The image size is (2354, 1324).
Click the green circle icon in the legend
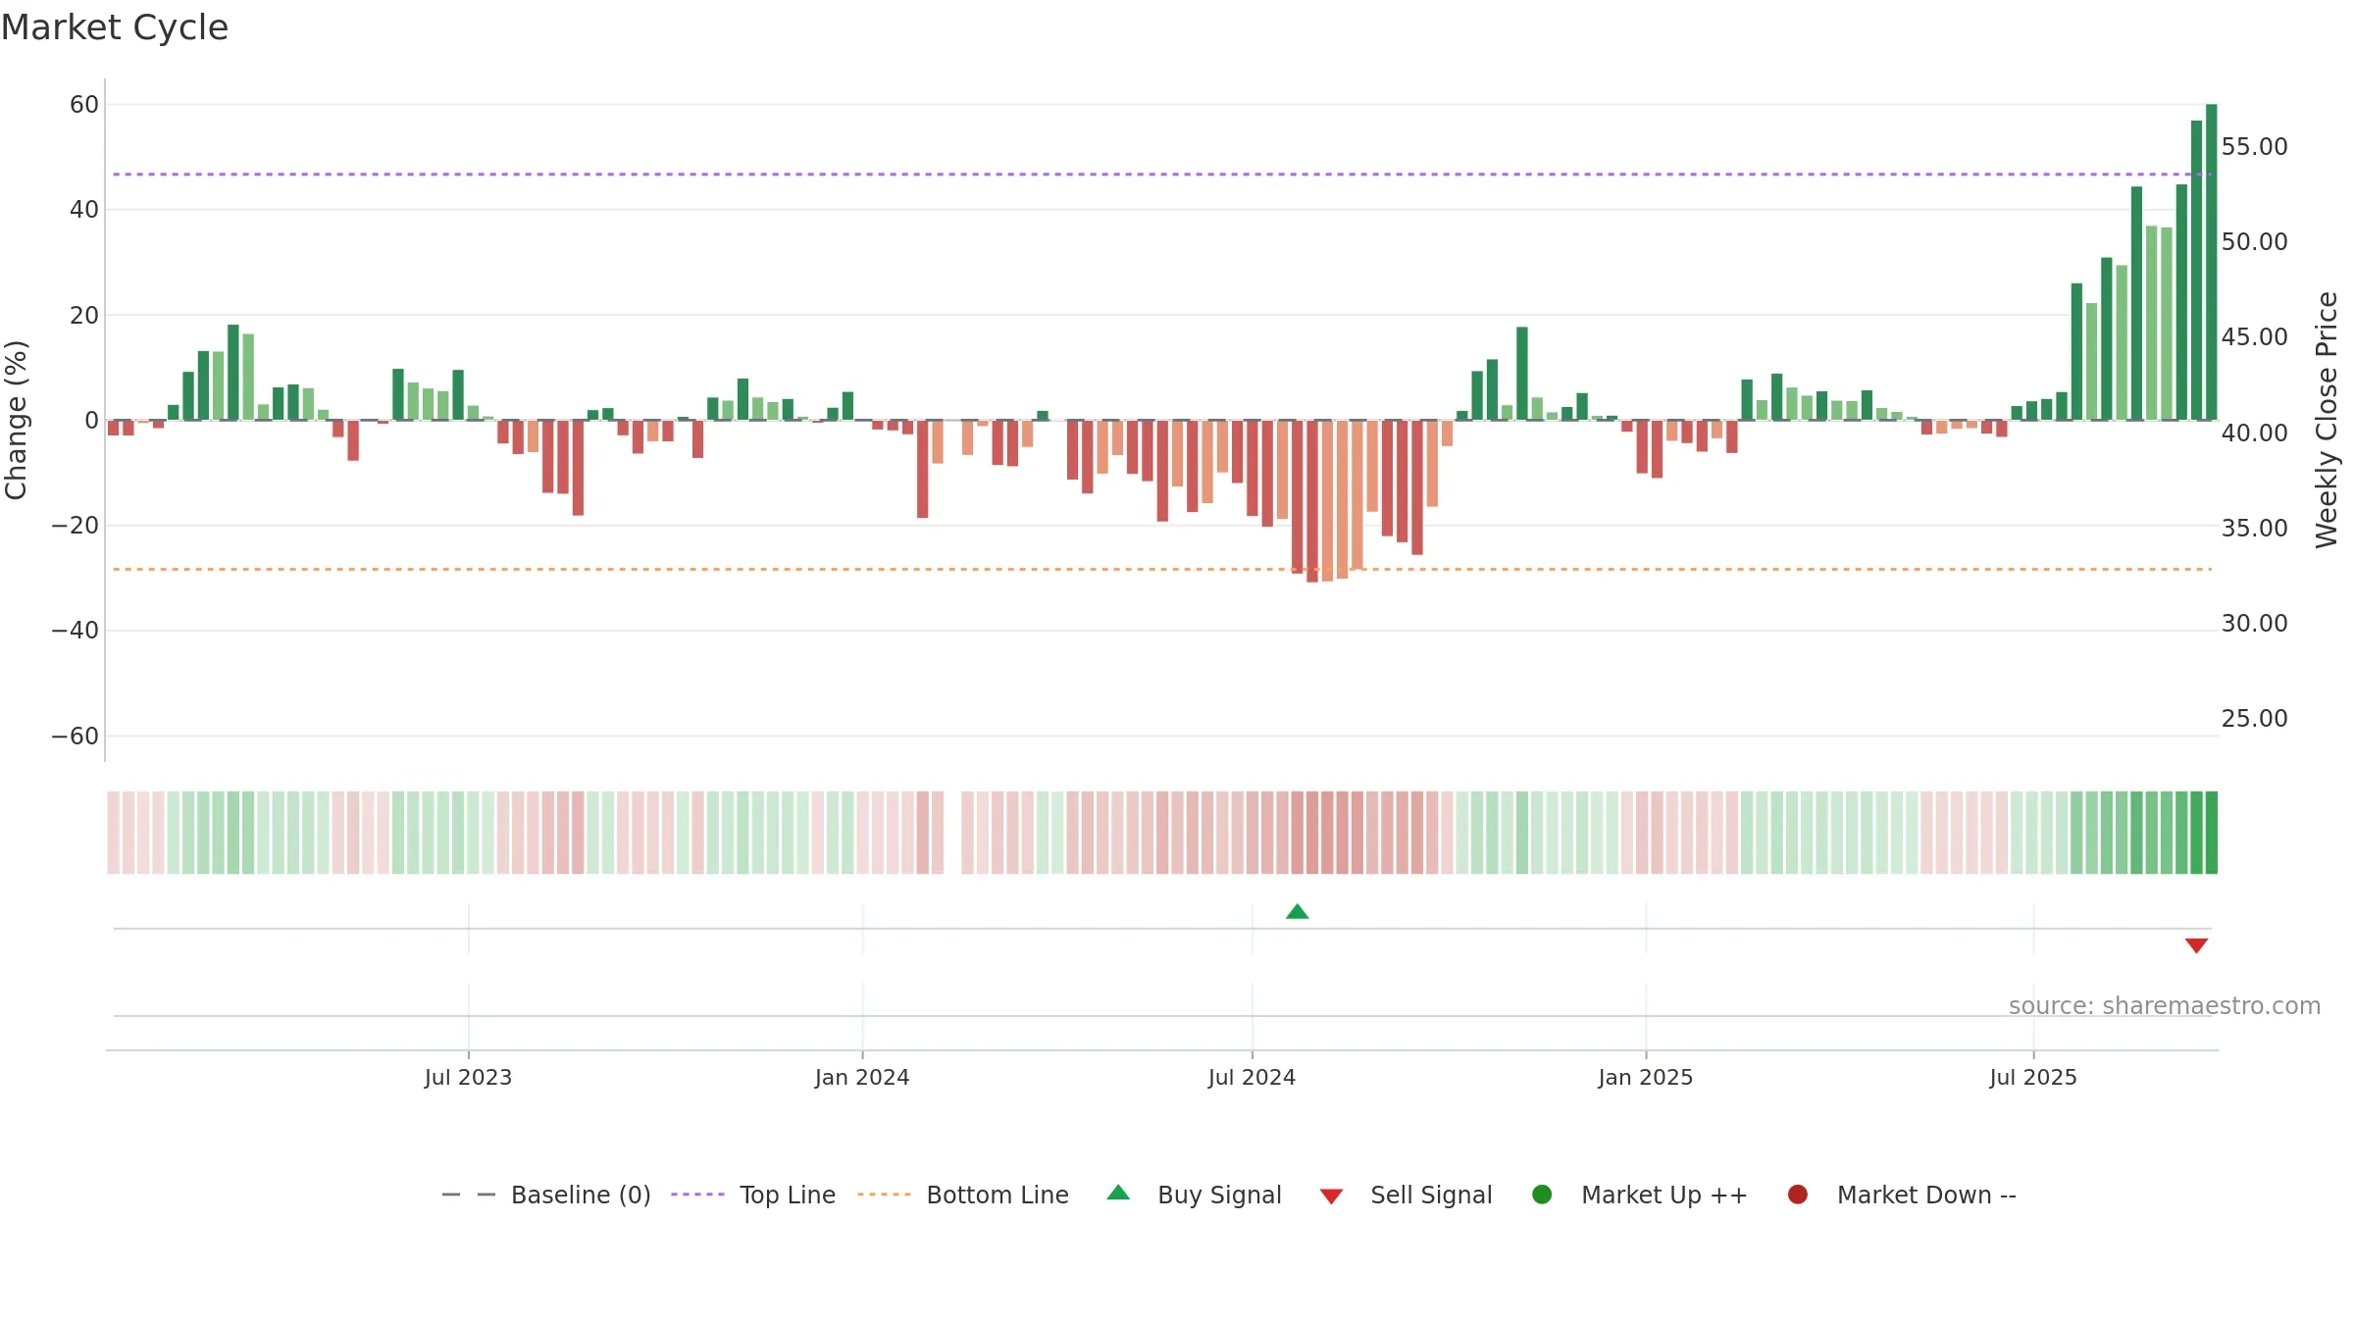(1542, 1195)
